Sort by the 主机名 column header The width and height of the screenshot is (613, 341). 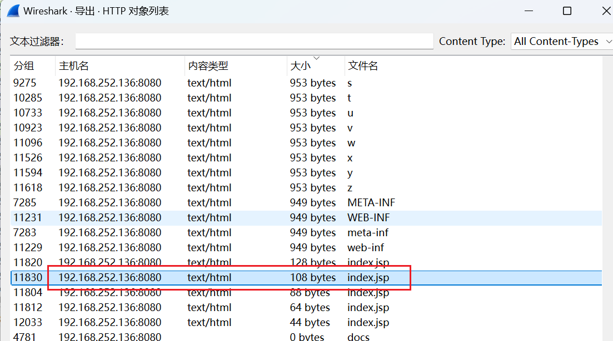coord(74,66)
